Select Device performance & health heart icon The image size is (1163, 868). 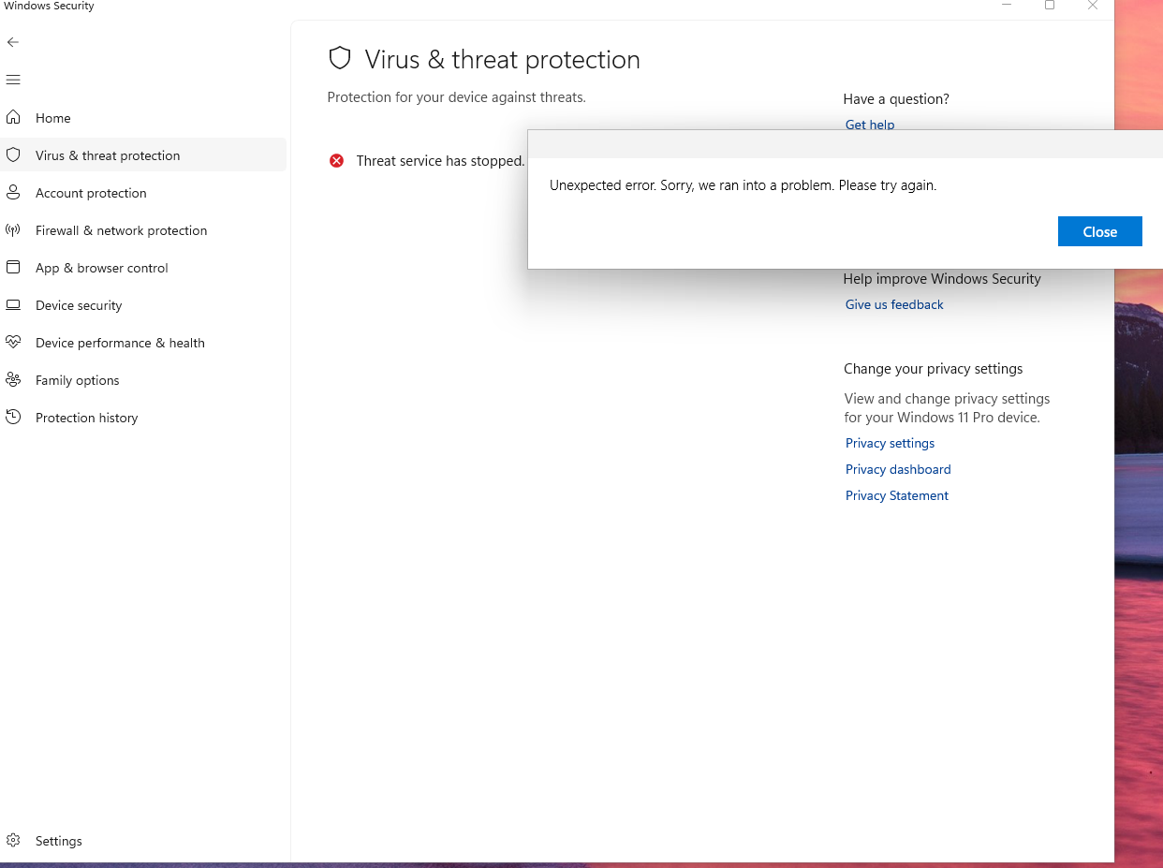coord(13,342)
